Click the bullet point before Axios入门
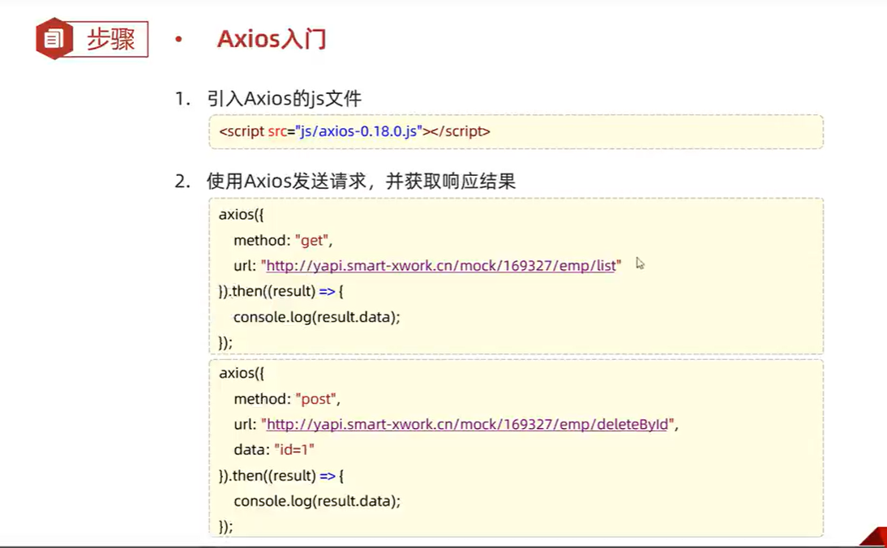 tap(180, 39)
